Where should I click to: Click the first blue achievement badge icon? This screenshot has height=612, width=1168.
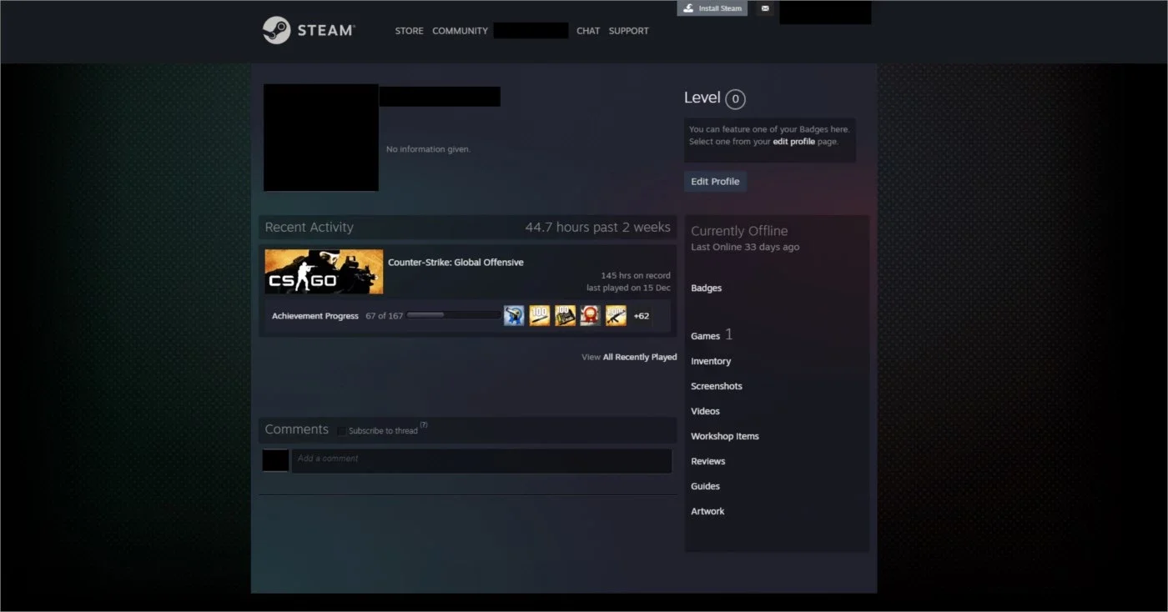point(514,315)
